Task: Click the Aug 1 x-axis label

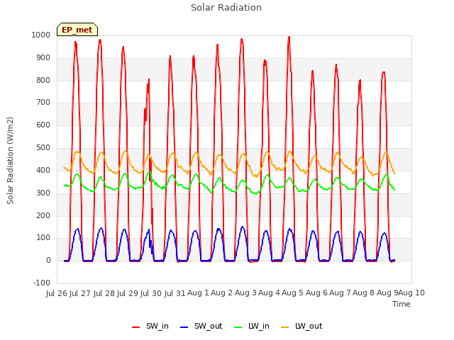Action: (x=199, y=293)
